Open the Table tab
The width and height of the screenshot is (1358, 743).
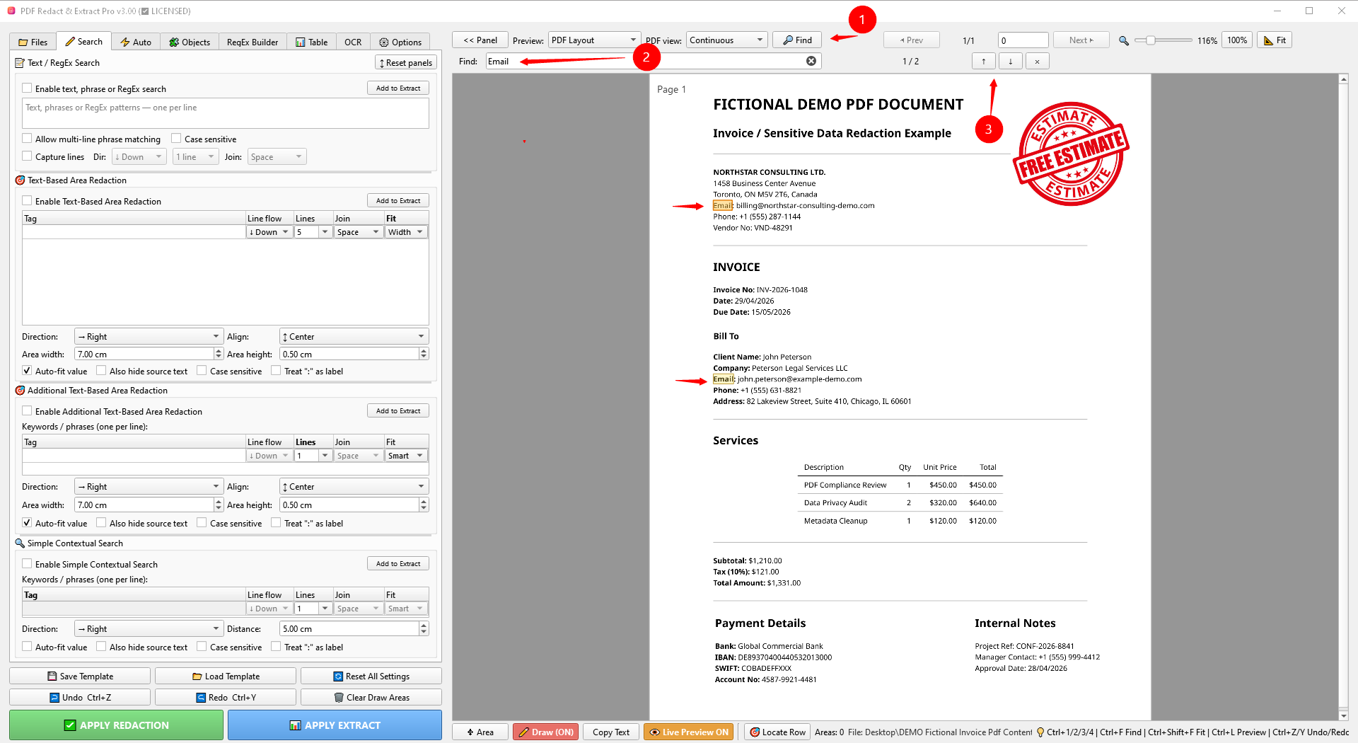312,42
